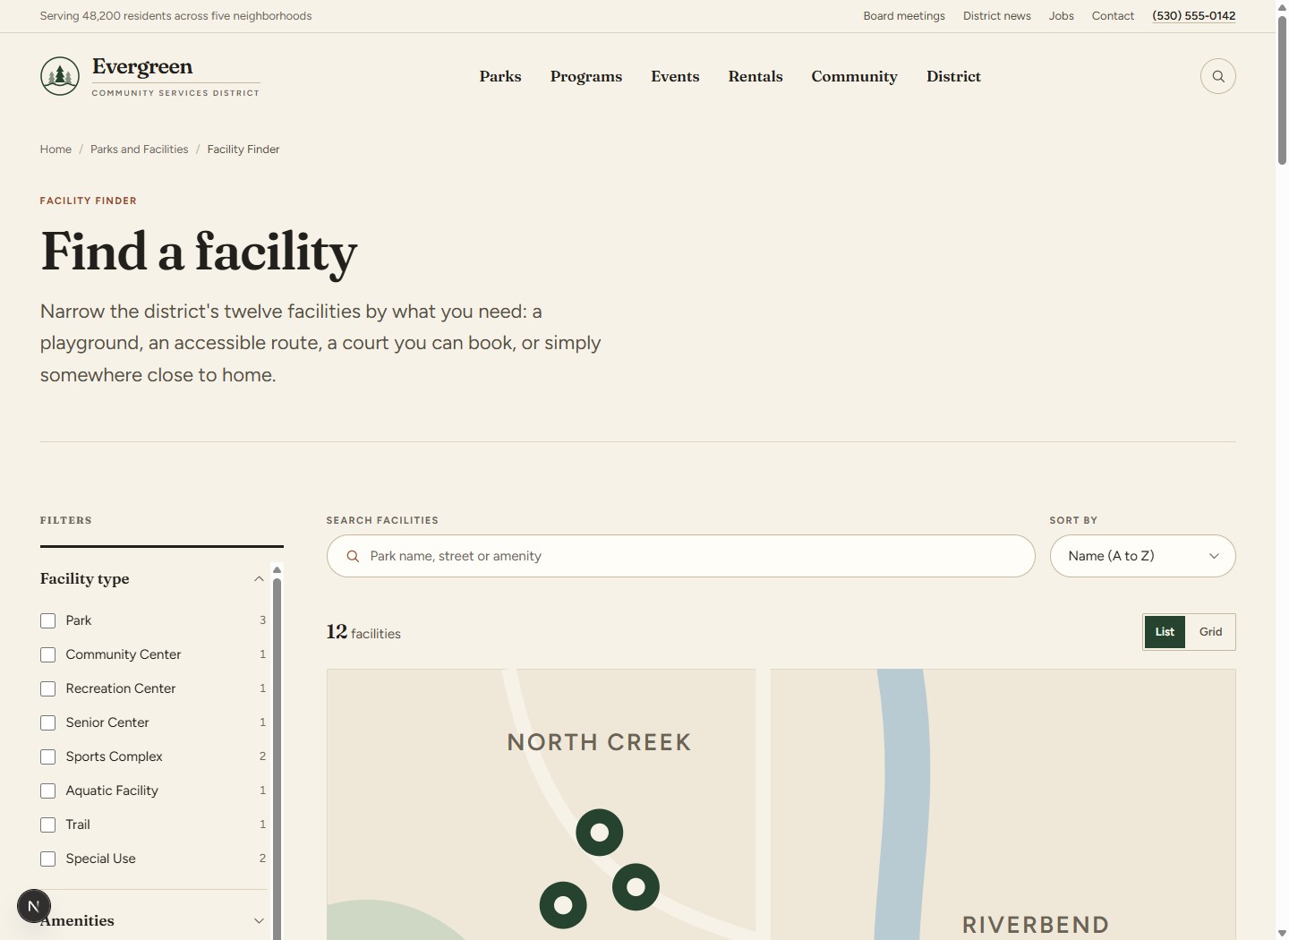
Task: Check the Recreation Center filter
Action: tap(48, 688)
